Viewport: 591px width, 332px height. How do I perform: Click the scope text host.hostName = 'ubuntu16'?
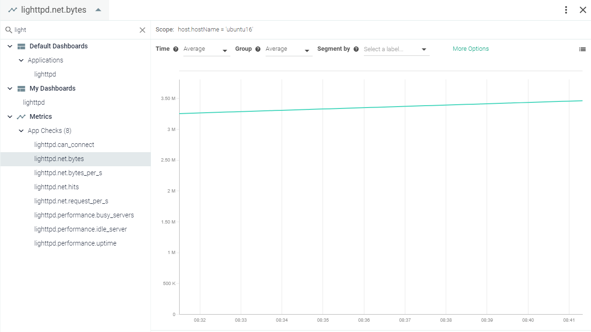click(x=215, y=30)
